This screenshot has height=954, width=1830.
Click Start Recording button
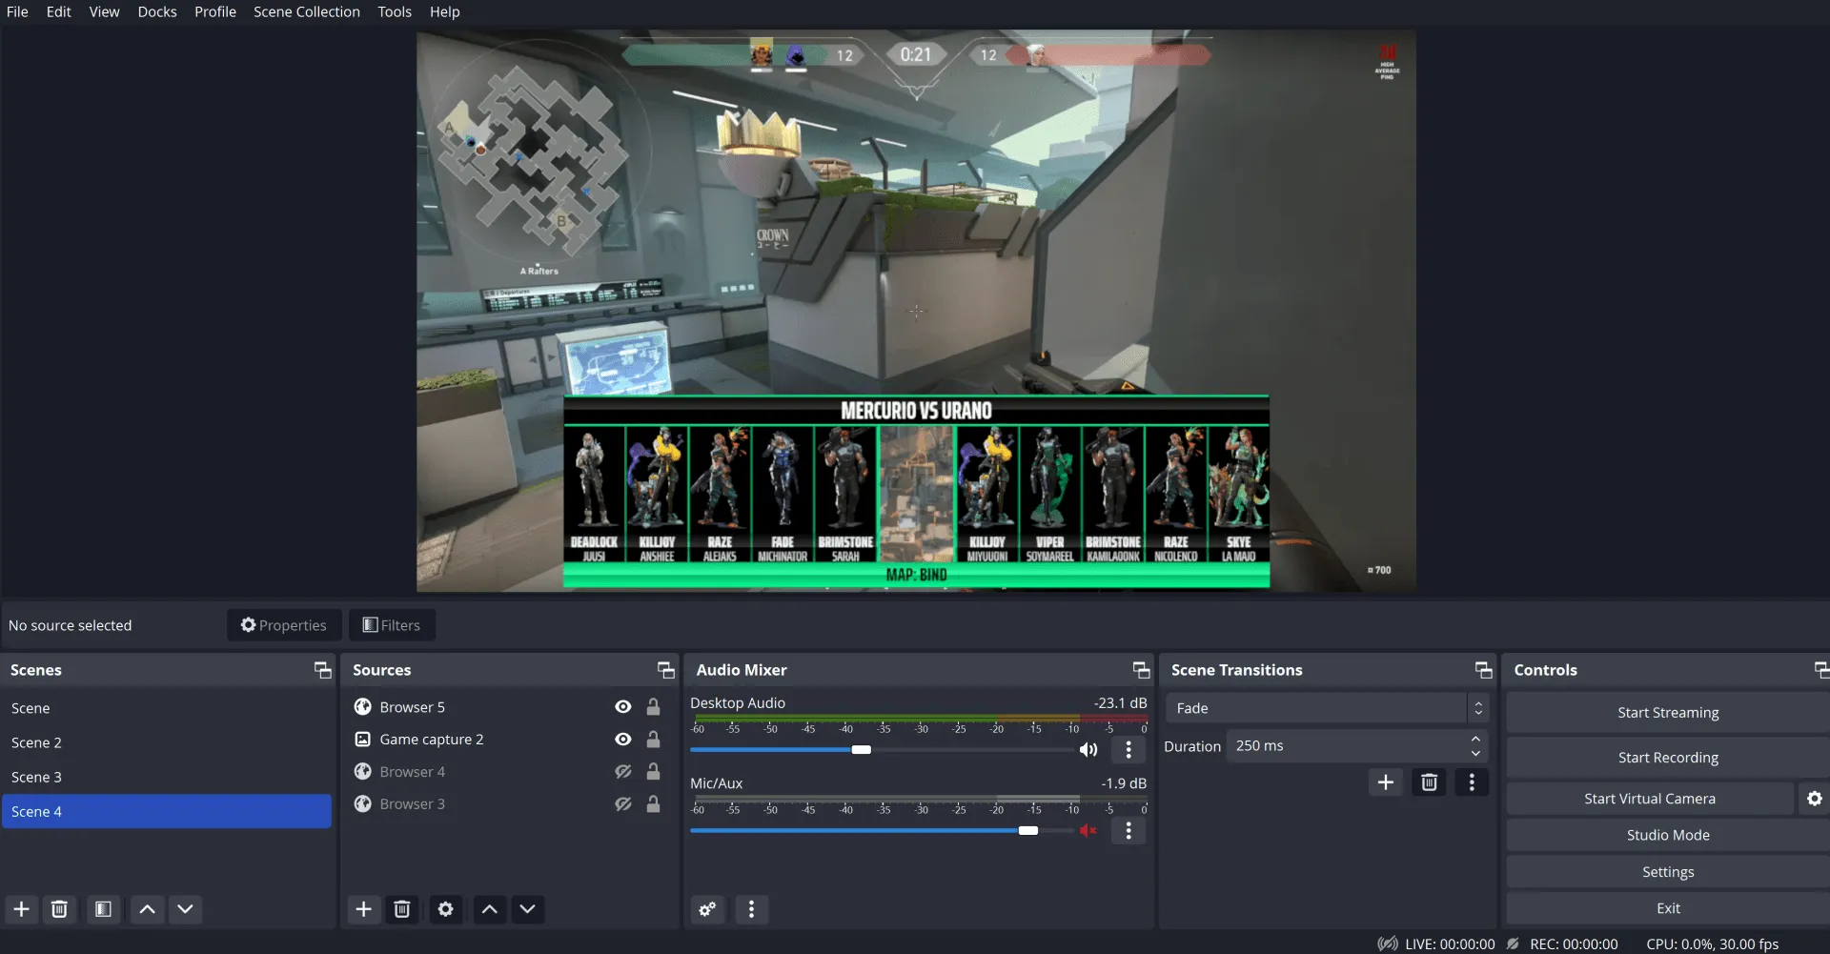(1668, 758)
